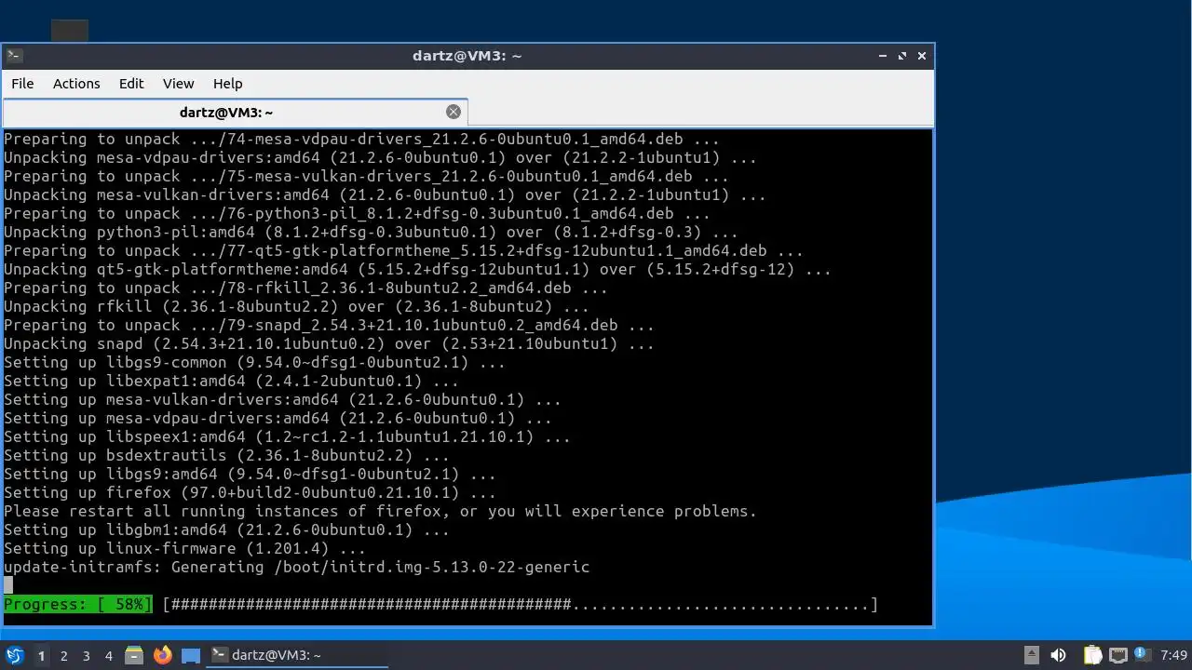Click the 'Setting up libspeex1:amd64' line

(287, 436)
